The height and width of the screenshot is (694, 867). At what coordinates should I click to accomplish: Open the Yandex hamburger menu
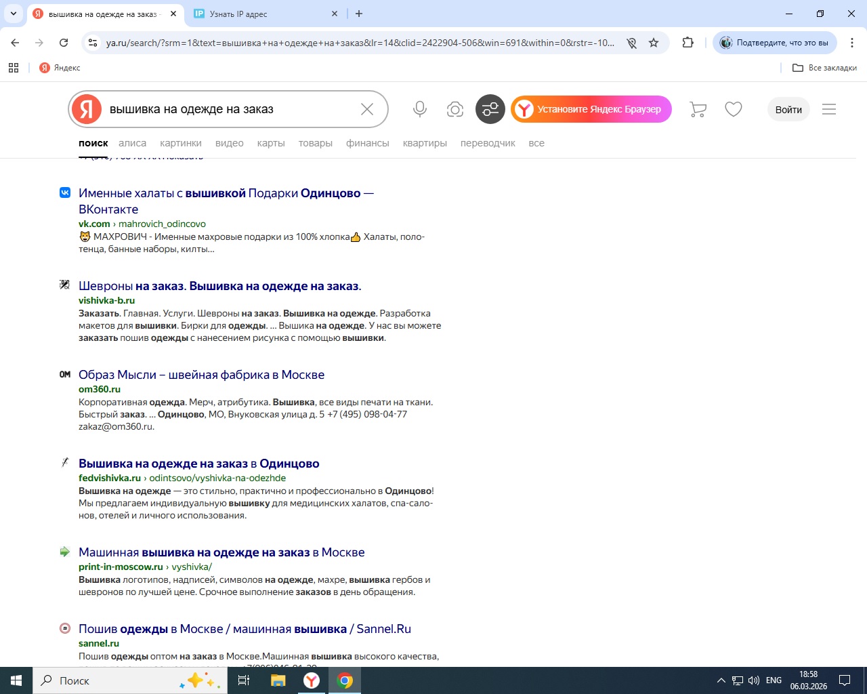point(829,109)
